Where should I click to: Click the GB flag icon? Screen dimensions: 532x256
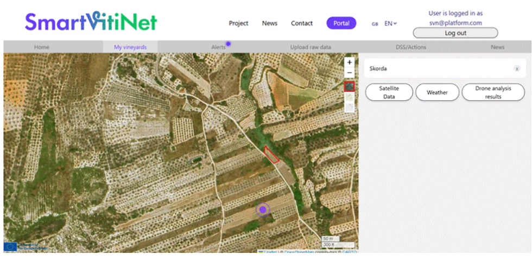(x=375, y=24)
